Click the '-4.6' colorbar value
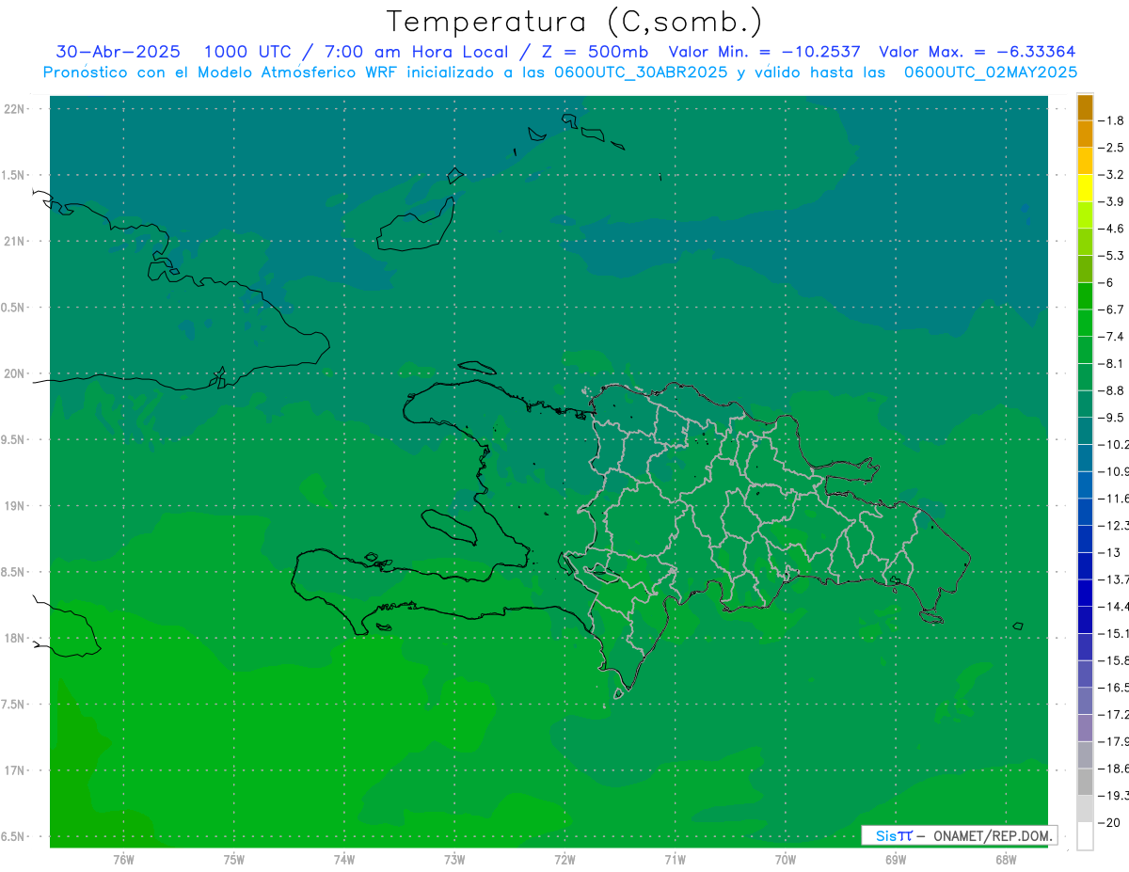 1112,229
